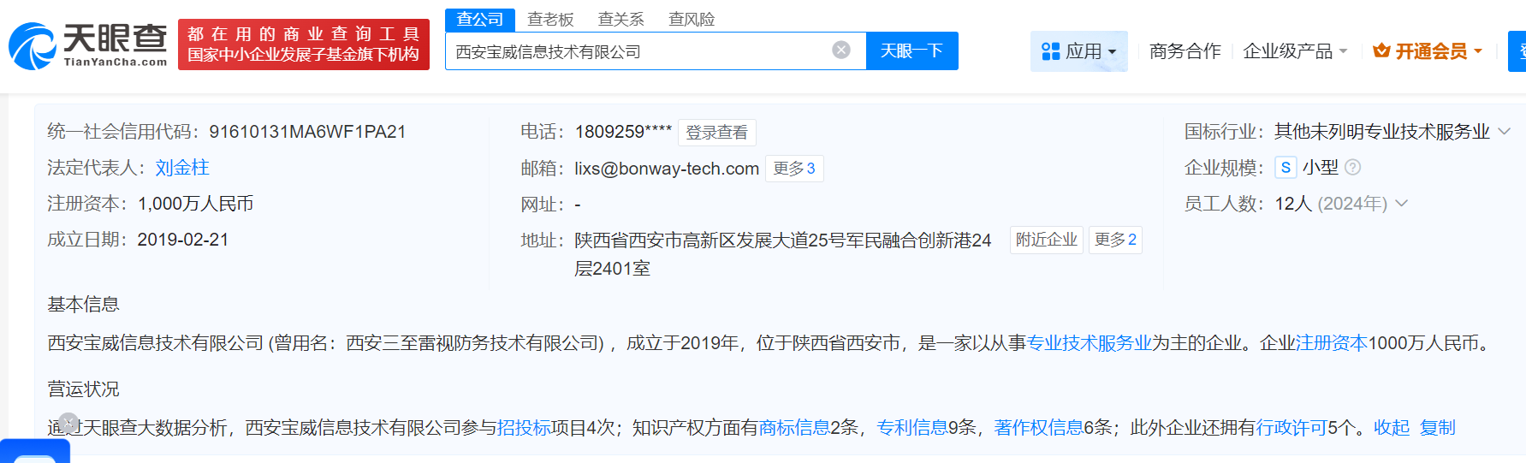The width and height of the screenshot is (1526, 463).
Task: Open the 商标信息 link
Action: click(794, 427)
